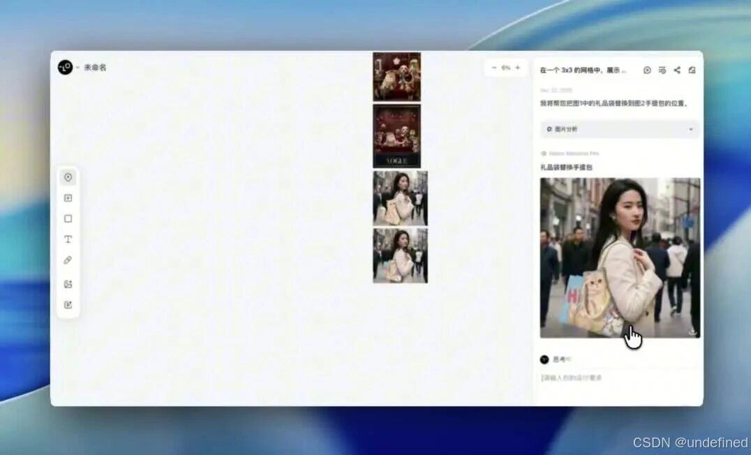
Task: Download the generated chat image
Action: 692,331
